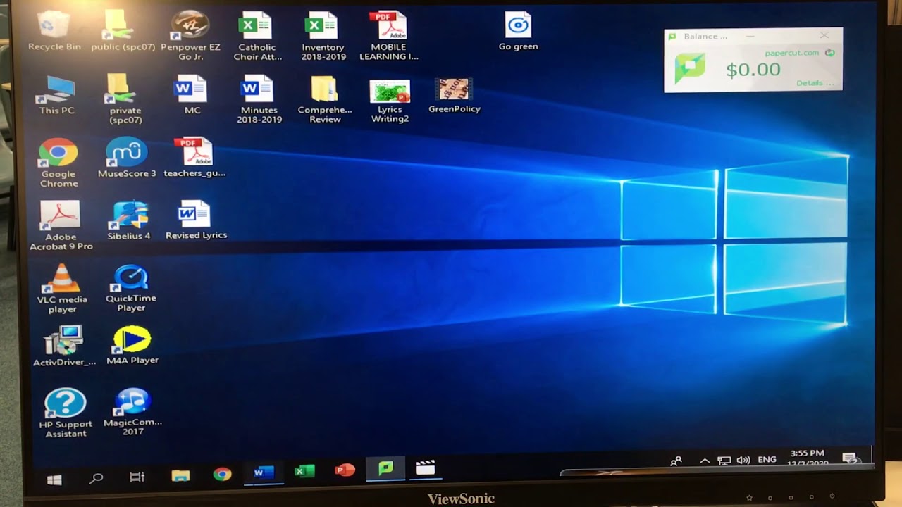This screenshot has width=902, height=507.
Task: Select the MuseScore 3 desktop shortcut
Action: point(127,158)
